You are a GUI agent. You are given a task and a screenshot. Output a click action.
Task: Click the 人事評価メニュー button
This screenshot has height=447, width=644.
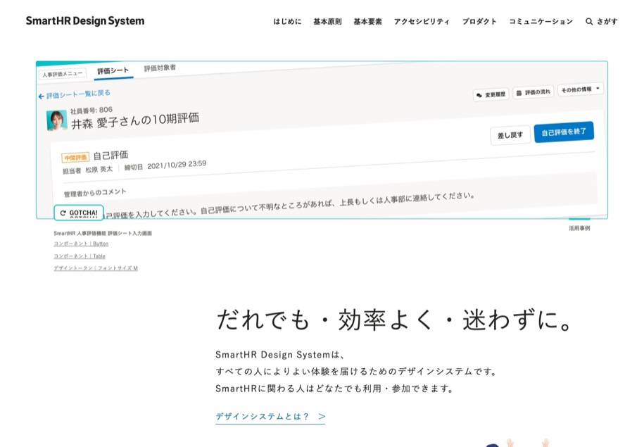63,74
